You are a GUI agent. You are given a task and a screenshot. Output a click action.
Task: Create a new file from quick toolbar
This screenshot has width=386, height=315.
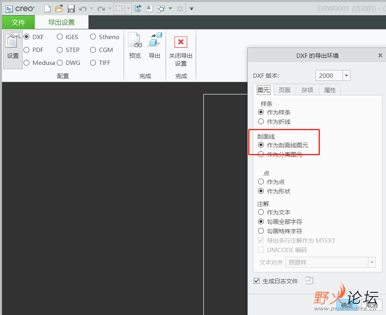(47, 9)
